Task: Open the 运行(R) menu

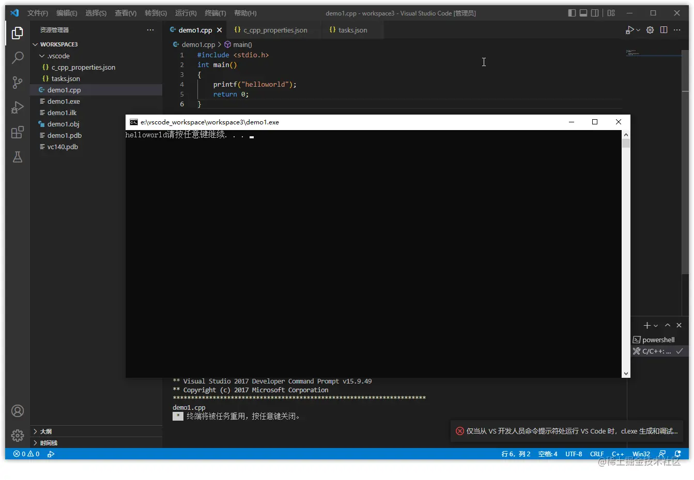Action: pyautogui.click(x=186, y=13)
